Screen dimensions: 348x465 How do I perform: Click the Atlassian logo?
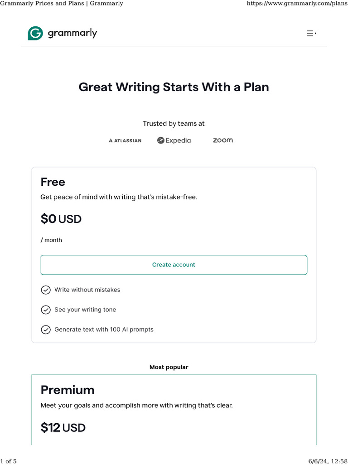click(125, 141)
